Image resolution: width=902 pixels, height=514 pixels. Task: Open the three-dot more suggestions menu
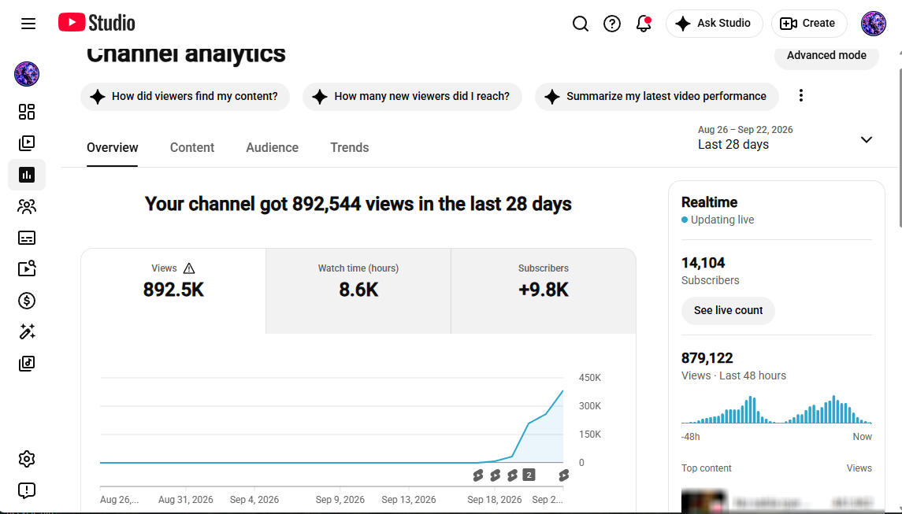coord(800,96)
